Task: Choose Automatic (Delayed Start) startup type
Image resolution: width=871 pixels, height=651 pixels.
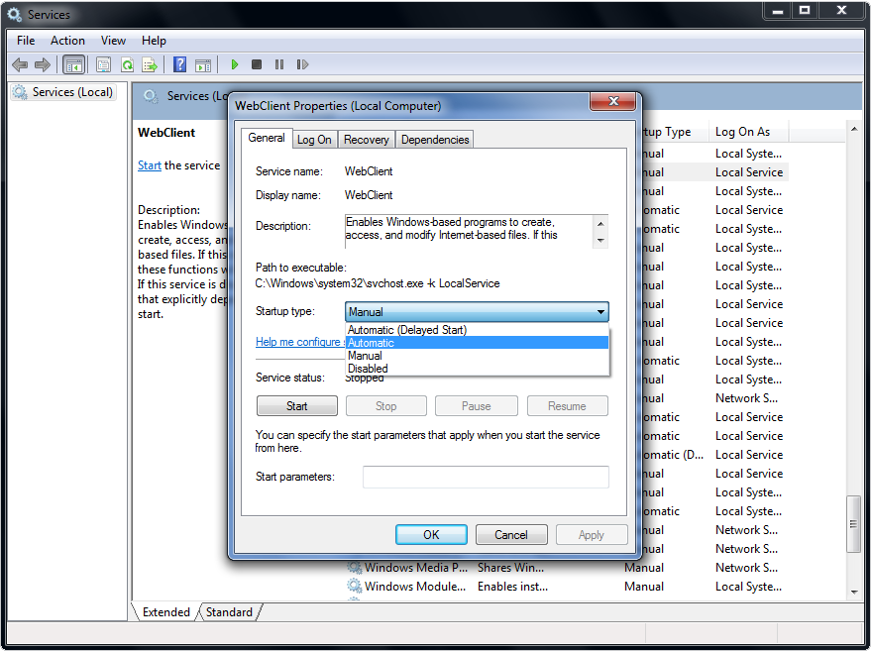Action: coord(478,330)
